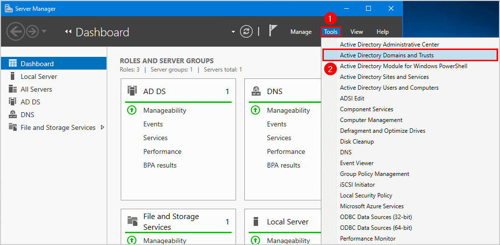This screenshot has width=500, height=245.
Task: Click green status icon in DNS tile
Action: [x=255, y=111]
